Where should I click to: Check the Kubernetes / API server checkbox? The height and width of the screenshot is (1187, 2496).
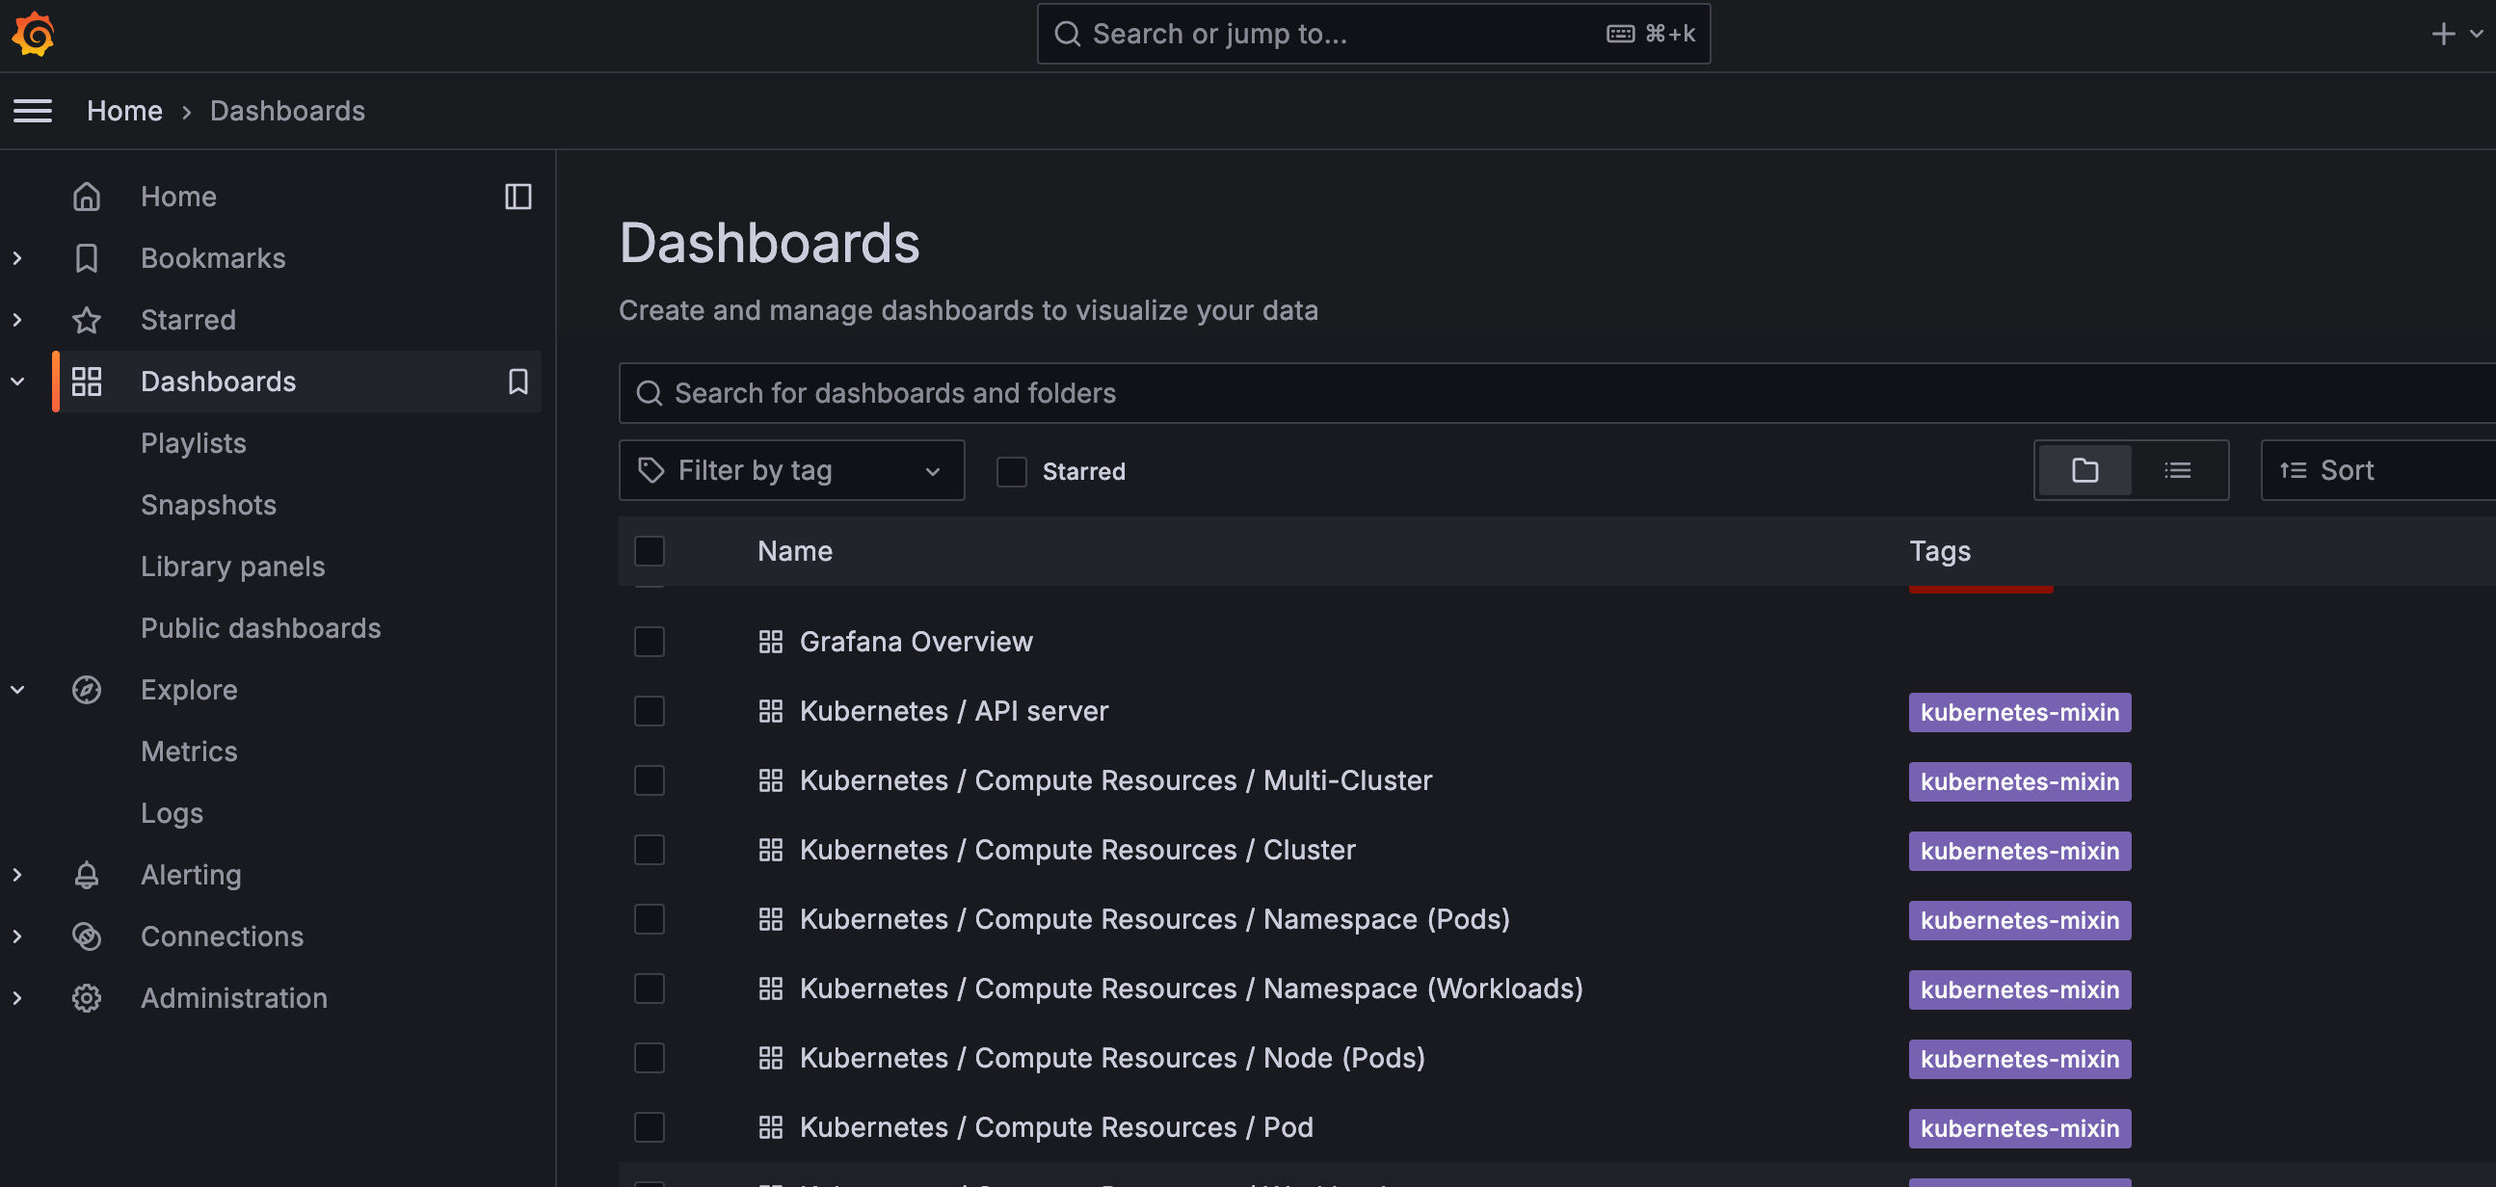(x=650, y=711)
